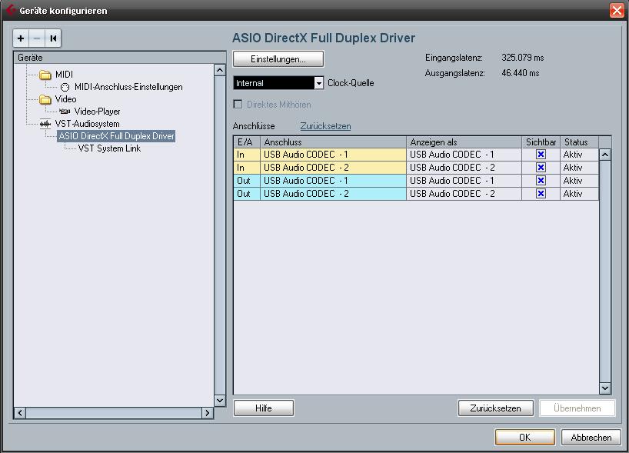
Task: Click the Cubase logo in title bar
Action: click(x=10, y=10)
